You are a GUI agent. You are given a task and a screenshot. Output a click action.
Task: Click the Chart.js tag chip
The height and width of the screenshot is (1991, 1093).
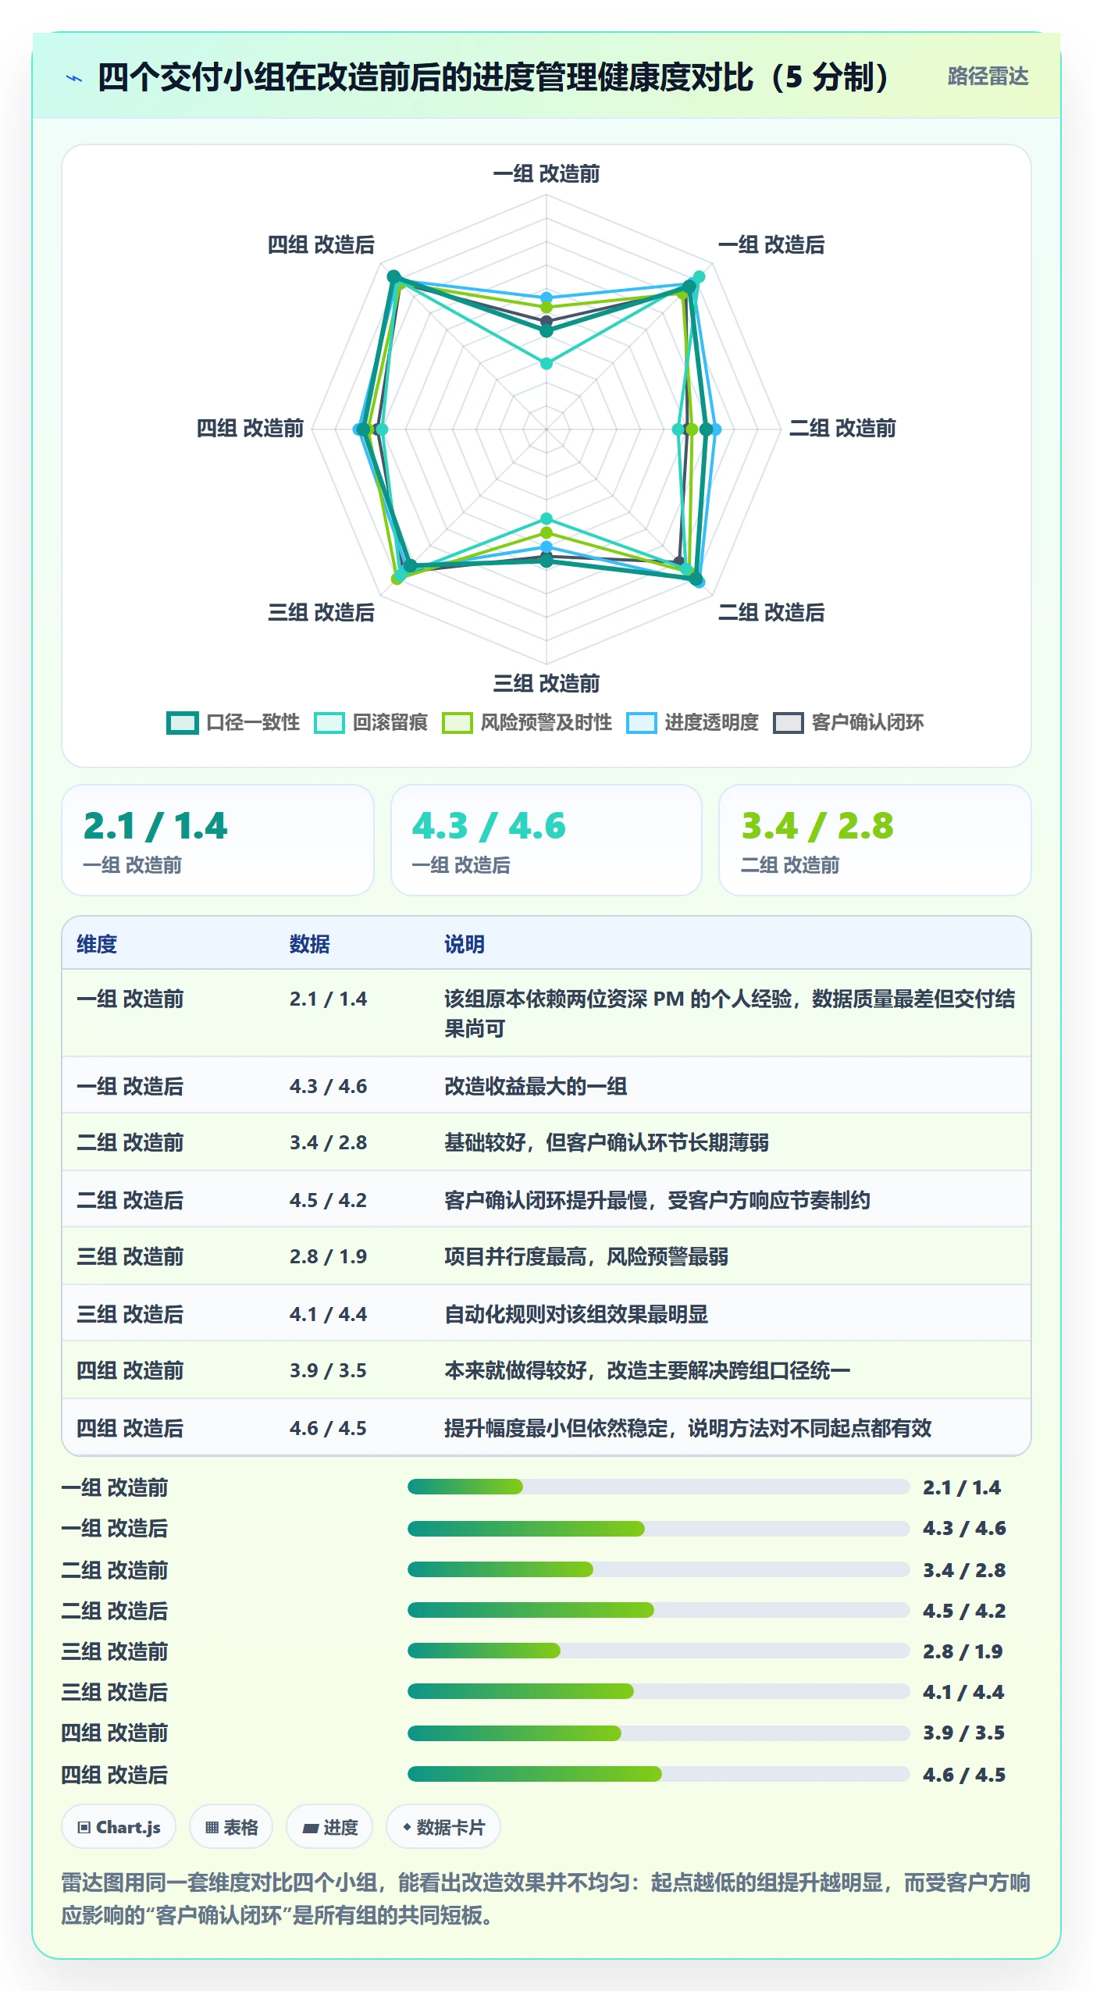click(x=119, y=1827)
